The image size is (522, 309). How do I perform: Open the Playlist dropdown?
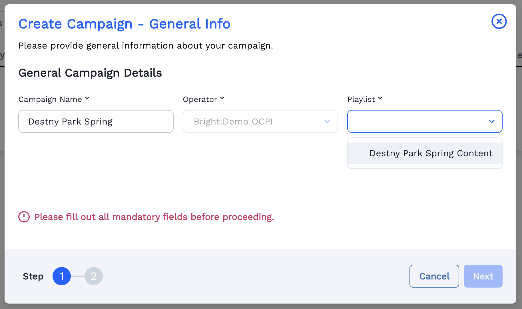[424, 121]
